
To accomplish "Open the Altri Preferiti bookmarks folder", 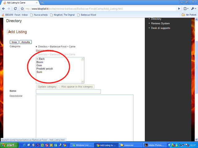I will tap(189, 15).
